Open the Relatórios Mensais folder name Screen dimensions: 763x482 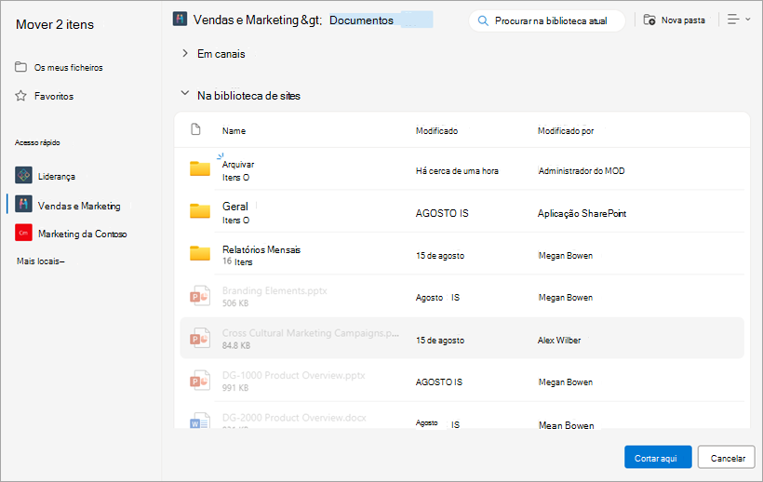click(261, 249)
